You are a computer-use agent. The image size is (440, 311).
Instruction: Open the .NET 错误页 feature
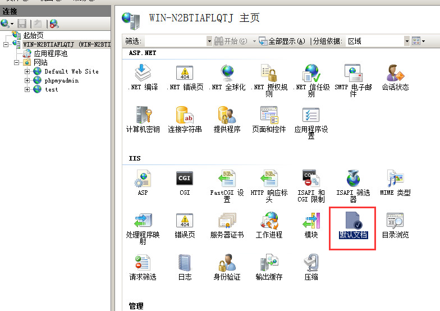pos(185,77)
